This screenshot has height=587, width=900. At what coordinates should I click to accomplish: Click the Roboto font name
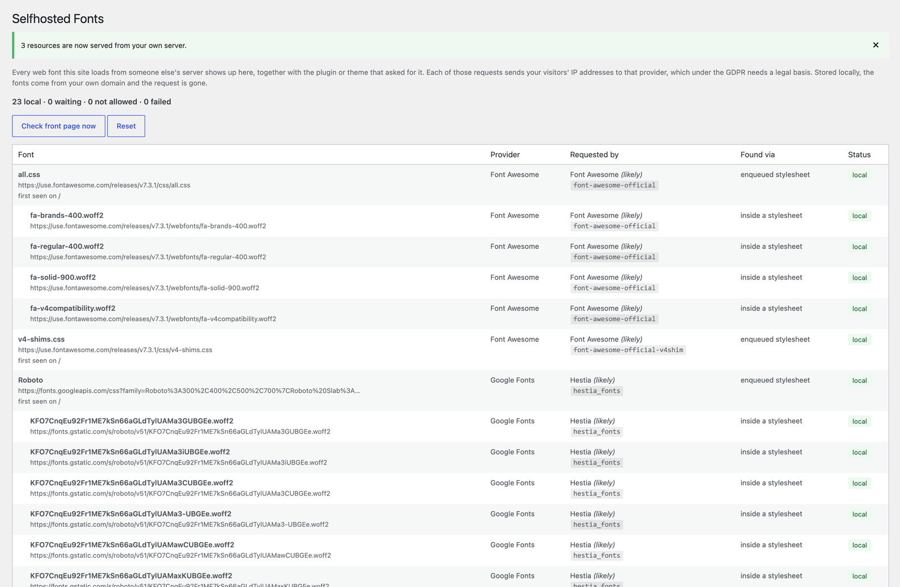pyautogui.click(x=30, y=380)
